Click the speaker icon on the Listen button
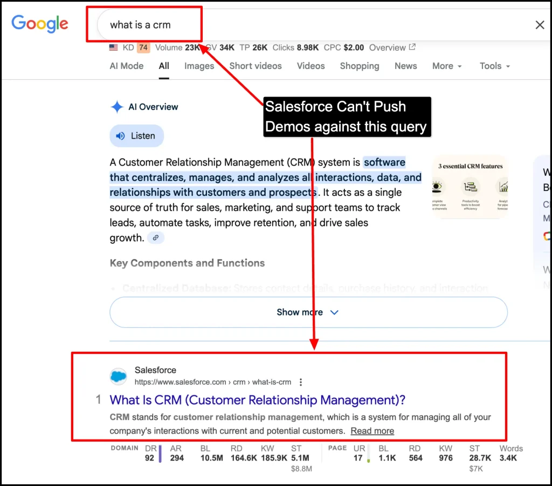The width and height of the screenshot is (552, 486). [x=121, y=136]
